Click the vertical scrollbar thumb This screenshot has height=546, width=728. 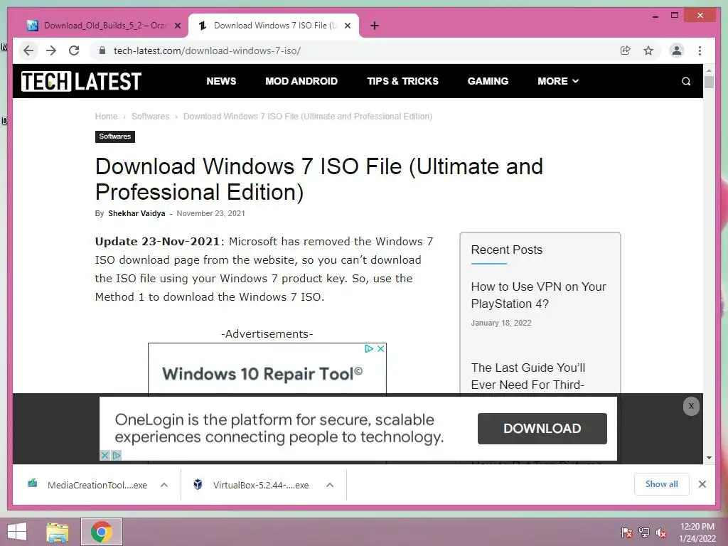click(x=709, y=82)
